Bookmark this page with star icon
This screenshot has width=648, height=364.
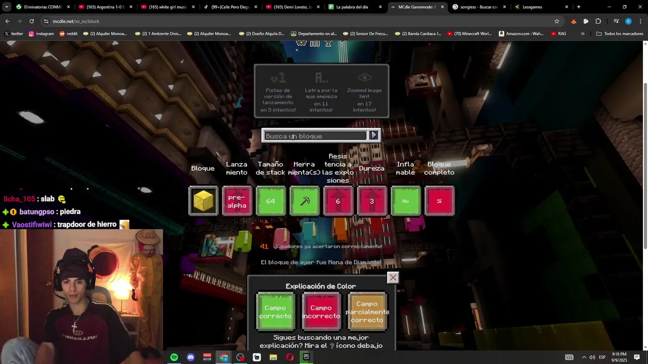(x=557, y=21)
